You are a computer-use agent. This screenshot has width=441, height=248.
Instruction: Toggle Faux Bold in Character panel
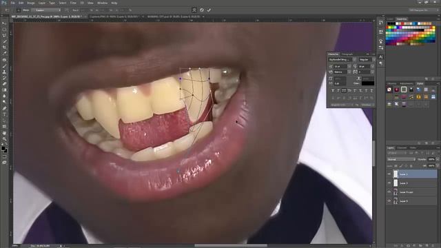[x=333, y=90]
